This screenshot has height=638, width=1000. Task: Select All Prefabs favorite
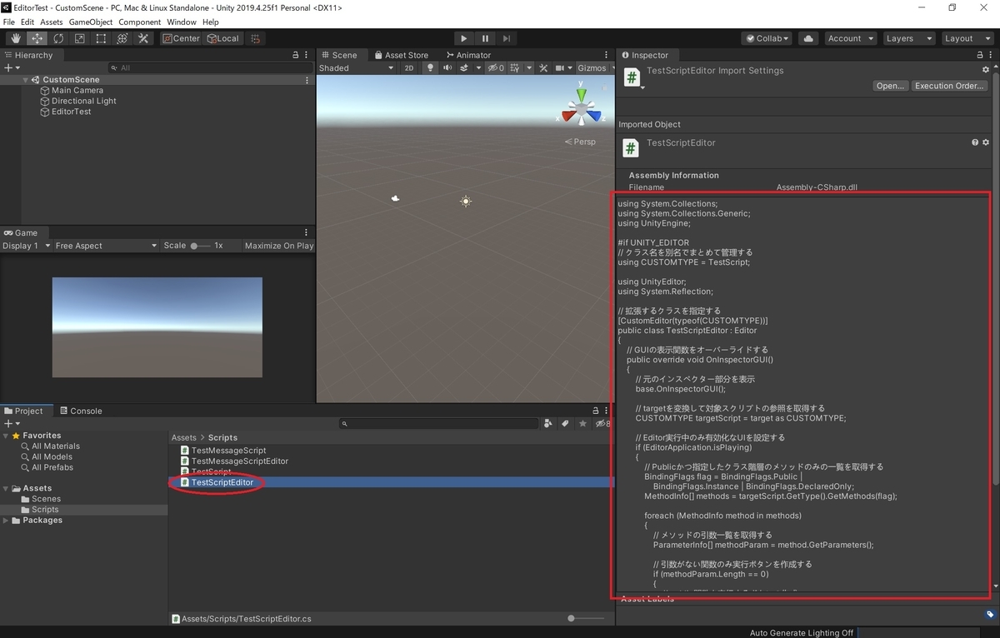click(x=52, y=467)
